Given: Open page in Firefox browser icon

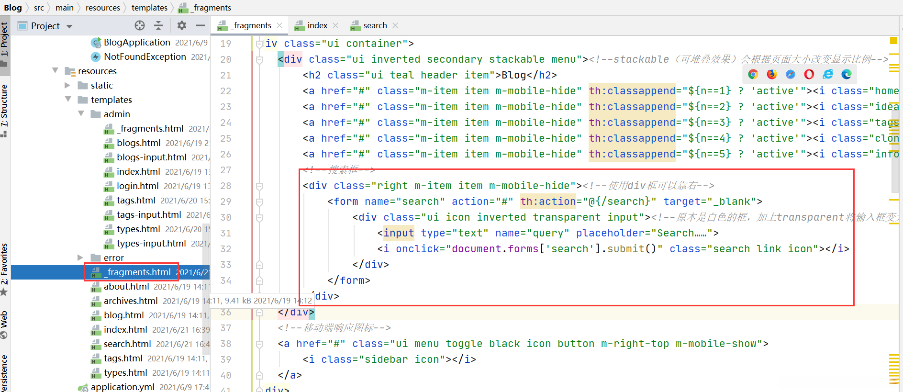Looking at the screenshot, I should click(x=772, y=74).
